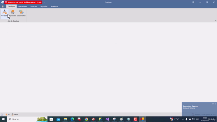The image size is (217, 122).
Task: Click the denis user in status bar
Action: tap(15, 115)
